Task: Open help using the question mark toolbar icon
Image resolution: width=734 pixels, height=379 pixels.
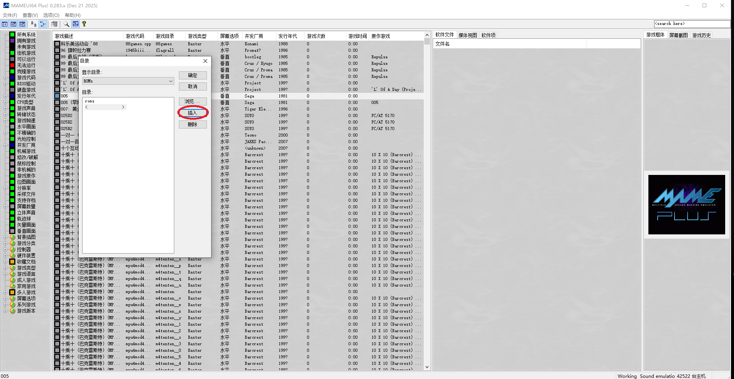Action: pyautogui.click(x=84, y=24)
